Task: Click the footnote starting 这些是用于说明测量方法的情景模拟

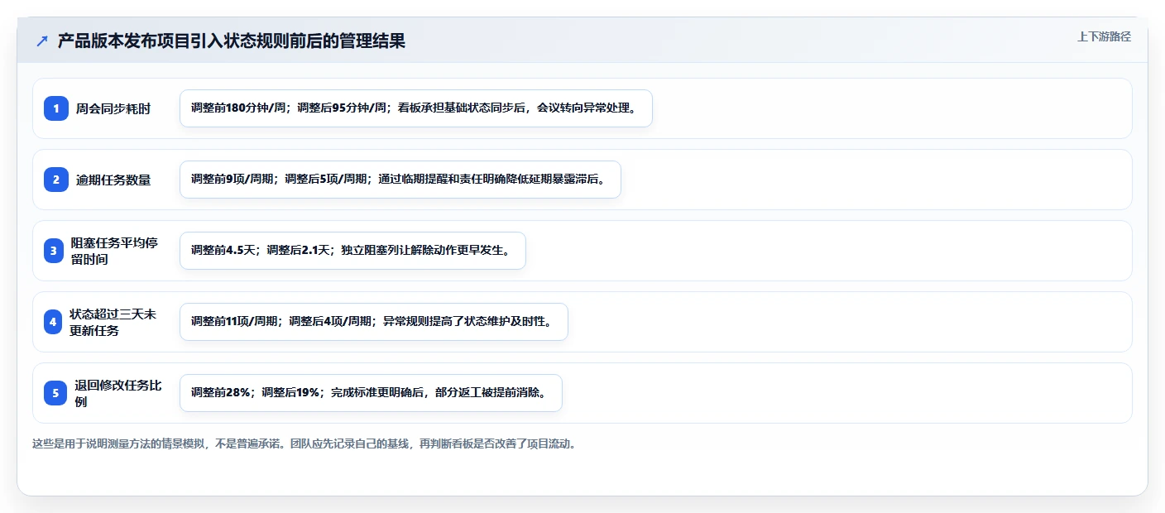Action: tap(304, 443)
